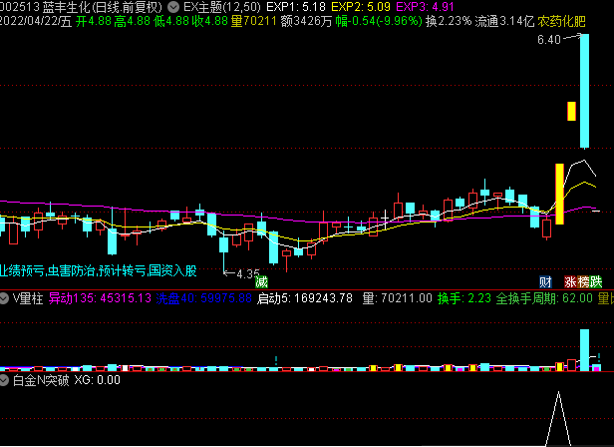The image size is (614, 447).
Task: Open the V量柱 indicator dropdown circle
Action: click(x=4, y=298)
